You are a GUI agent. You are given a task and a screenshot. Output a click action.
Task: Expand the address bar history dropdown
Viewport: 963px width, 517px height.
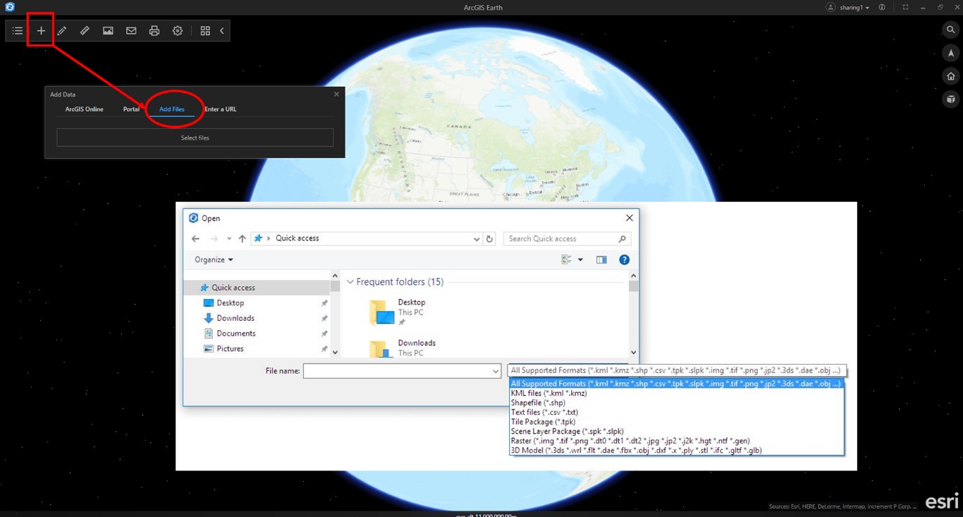click(x=477, y=238)
